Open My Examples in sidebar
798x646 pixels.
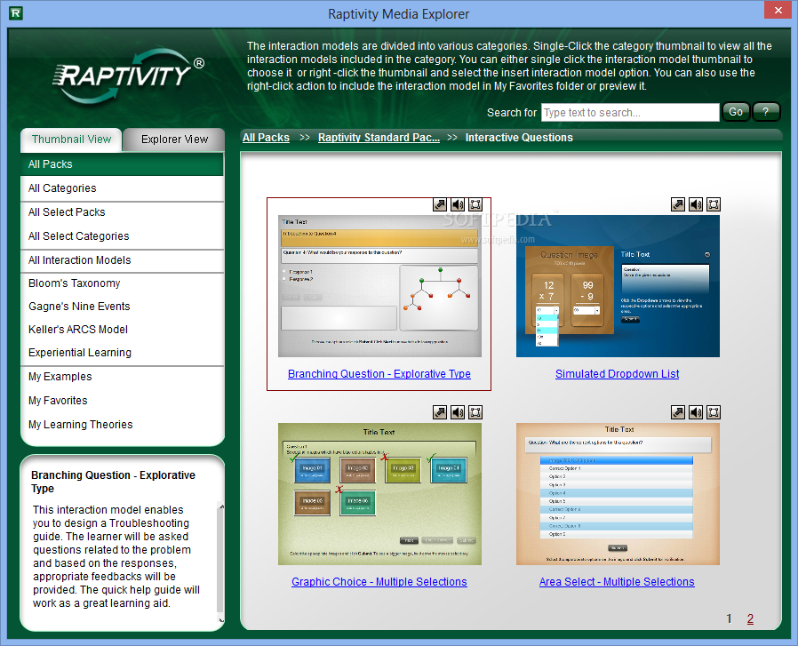[x=122, y=377]
